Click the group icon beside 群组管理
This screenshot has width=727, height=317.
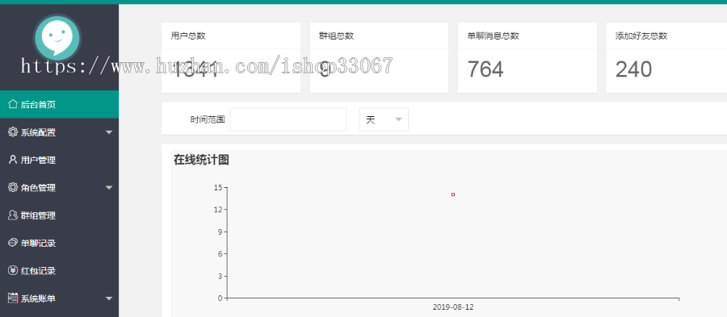13,215
